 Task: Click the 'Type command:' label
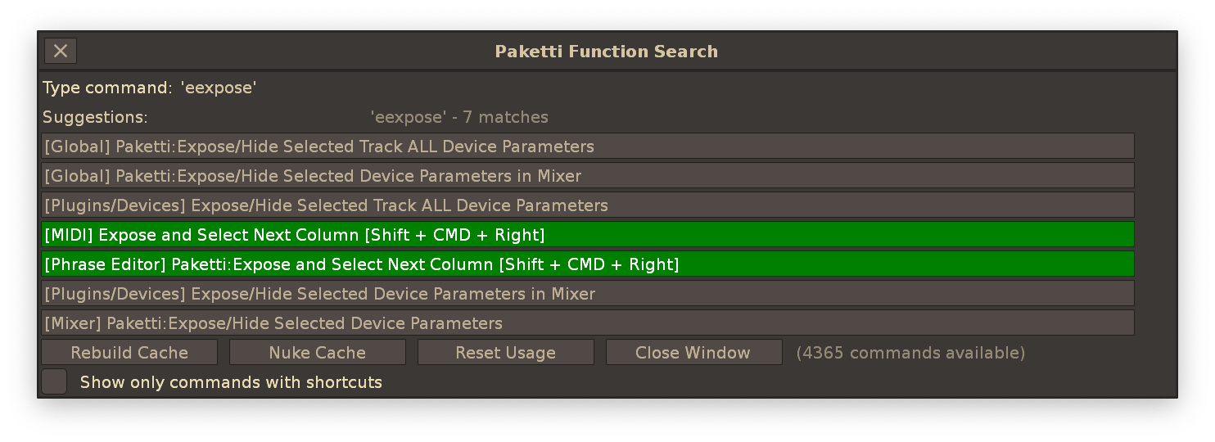[x=107, y=88]
